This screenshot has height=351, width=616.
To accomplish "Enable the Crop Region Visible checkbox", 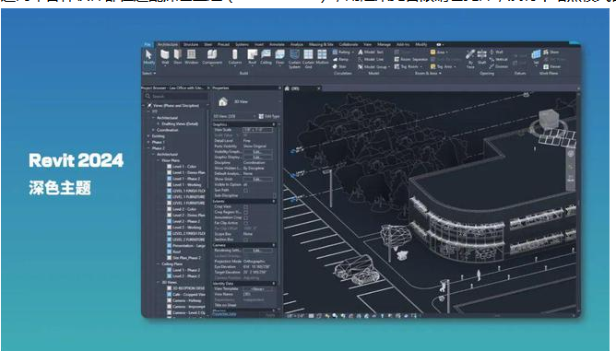I will (245, 212).
